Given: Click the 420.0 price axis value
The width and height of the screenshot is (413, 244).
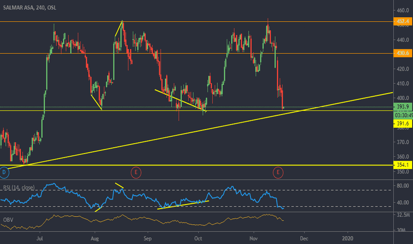Looking at the screenshot, I should [x=403, y=69].
